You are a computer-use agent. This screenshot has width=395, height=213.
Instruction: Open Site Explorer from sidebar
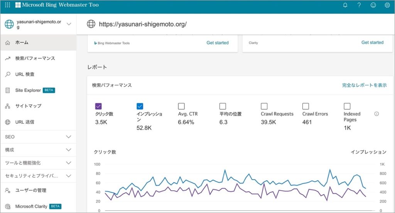[38, 90]
